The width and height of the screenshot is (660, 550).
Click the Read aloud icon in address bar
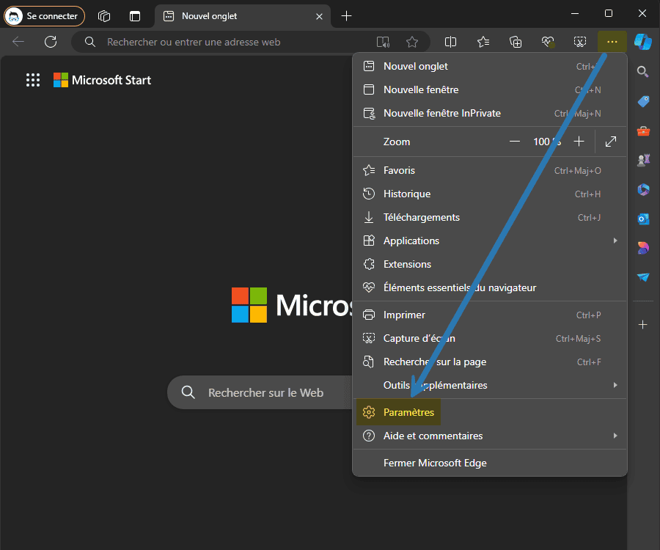pyautogui.click(x=383, y=42)
